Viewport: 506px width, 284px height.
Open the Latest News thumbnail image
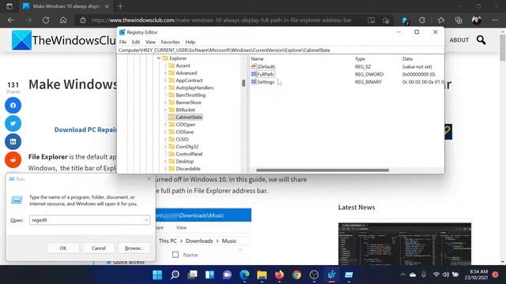tap(405, 244)
